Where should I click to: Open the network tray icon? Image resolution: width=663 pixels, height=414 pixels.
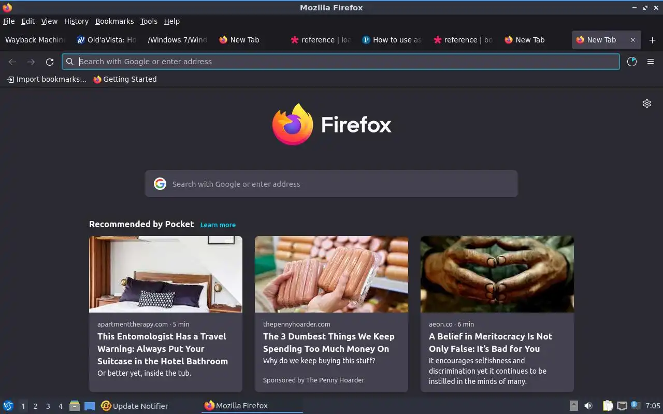pos(622,406)
